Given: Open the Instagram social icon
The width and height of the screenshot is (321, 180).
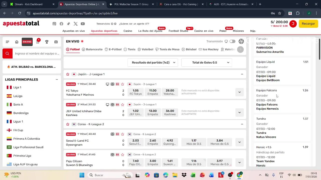Looking at the screenshot, I should tap(54, 24).
